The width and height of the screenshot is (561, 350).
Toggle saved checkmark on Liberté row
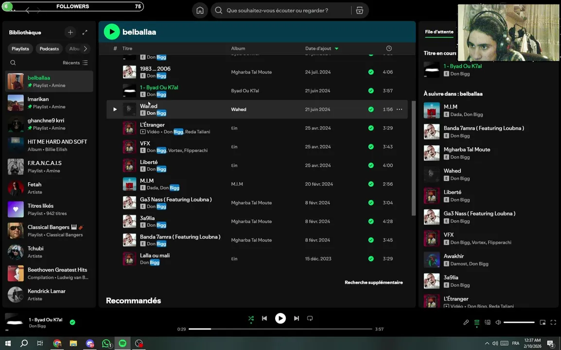click(371, 165)
